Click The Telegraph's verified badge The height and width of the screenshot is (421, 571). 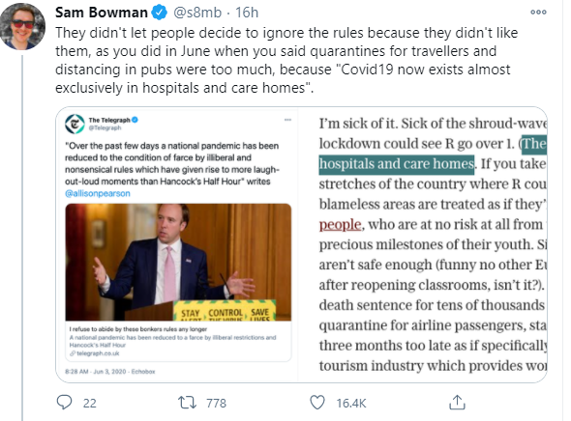click(135, 120)
